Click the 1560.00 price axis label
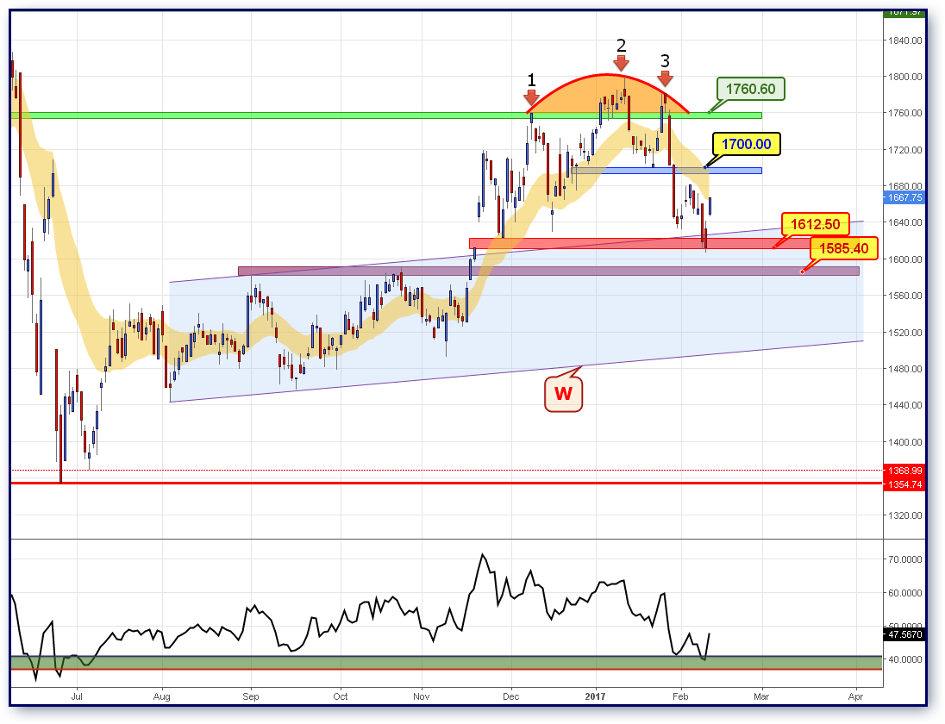Image resolution: width=945 pixels, height=724 pixels. [904, 296]
